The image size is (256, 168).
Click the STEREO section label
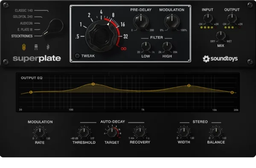[200, 122]
